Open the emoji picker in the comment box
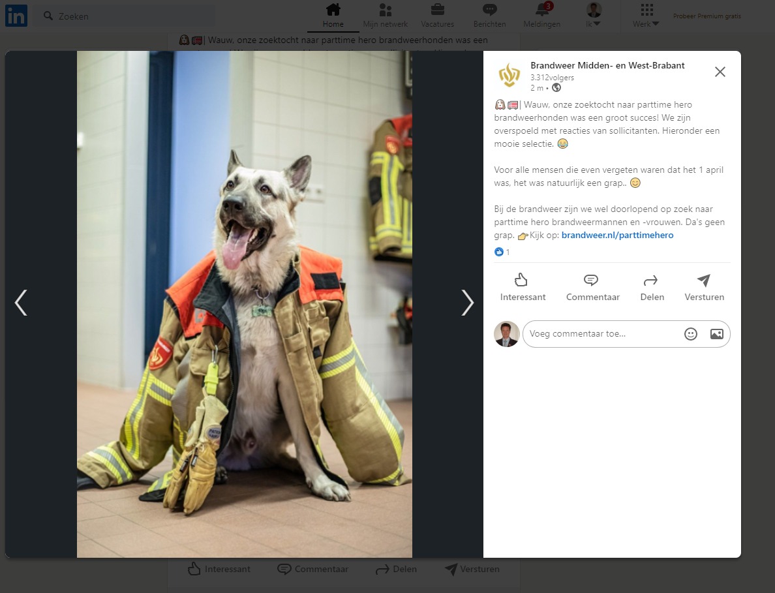The width and height of the screenshot is (775, 593). [690, 334]
